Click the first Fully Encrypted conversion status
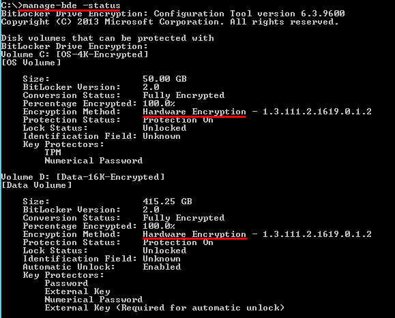The height and width of the screenshot is (318, 395). [184, 95]
